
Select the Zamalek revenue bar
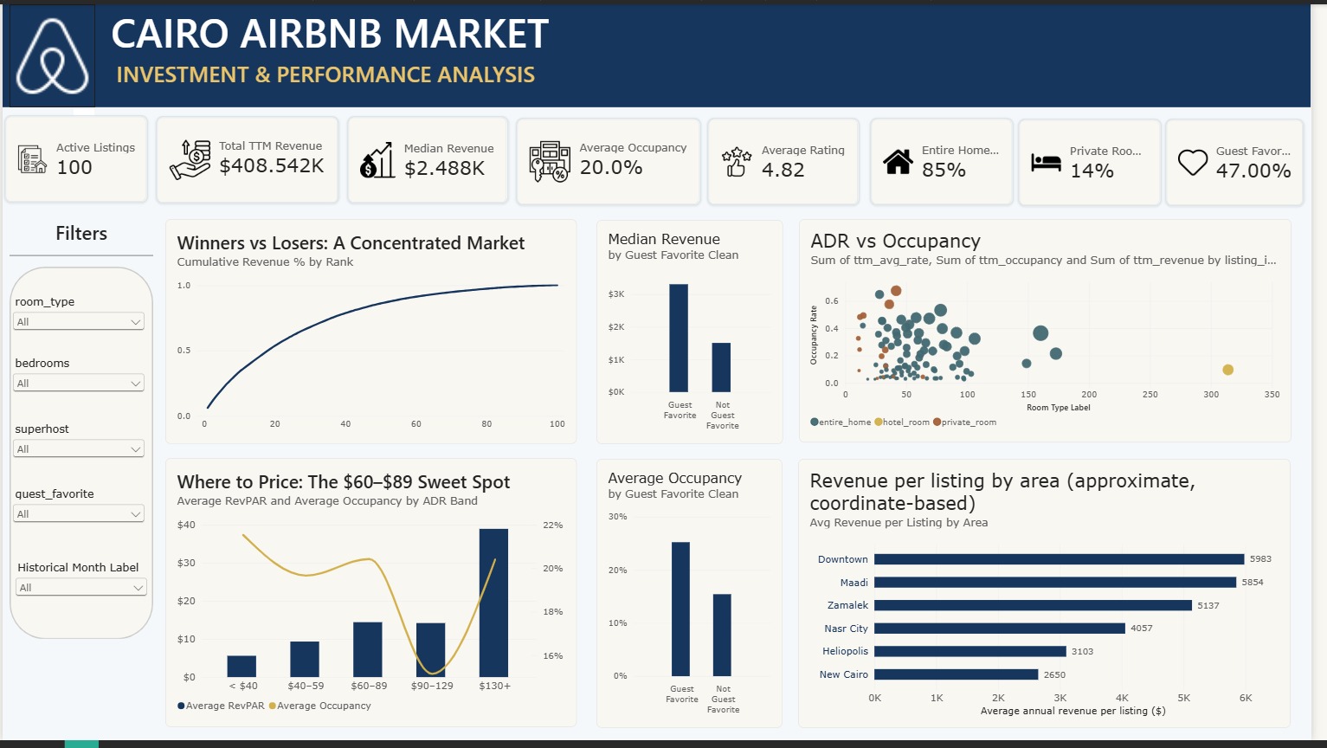[1033, 605]
